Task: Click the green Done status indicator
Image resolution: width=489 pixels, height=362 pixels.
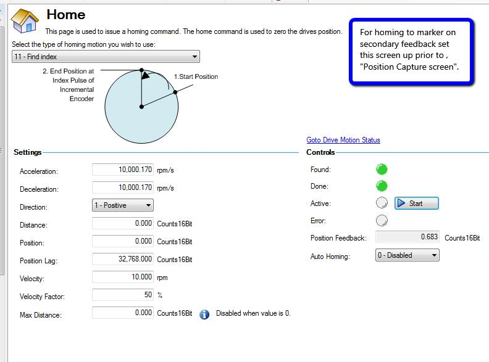Action: point(382,186)
